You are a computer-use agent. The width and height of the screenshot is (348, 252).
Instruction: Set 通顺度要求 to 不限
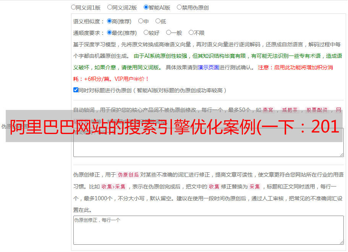(191, 33)
